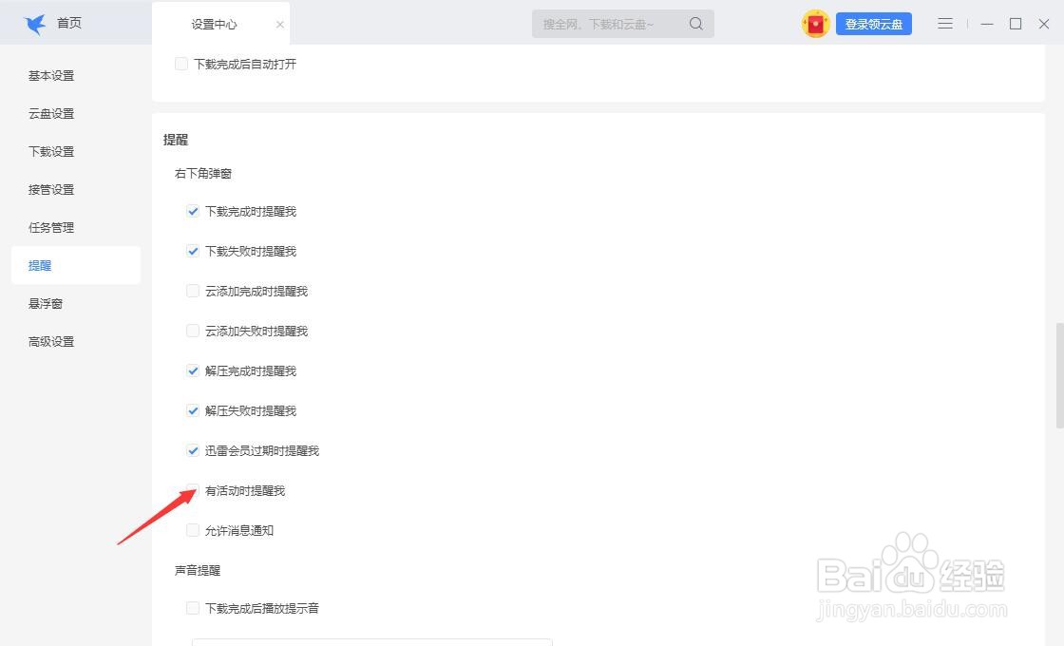Screen dimensions: 1064x646
Task: Click the search magnifier icon
Action: coord(696,23)
